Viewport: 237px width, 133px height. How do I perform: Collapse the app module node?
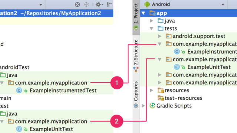(143, 13)
